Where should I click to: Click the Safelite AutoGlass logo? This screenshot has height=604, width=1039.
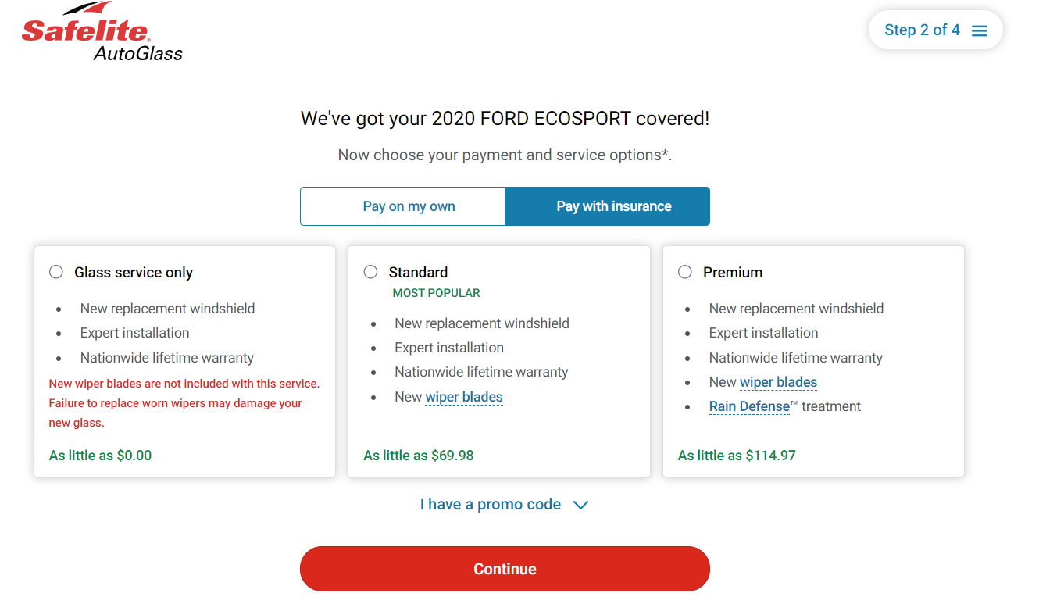click(102, 32)
